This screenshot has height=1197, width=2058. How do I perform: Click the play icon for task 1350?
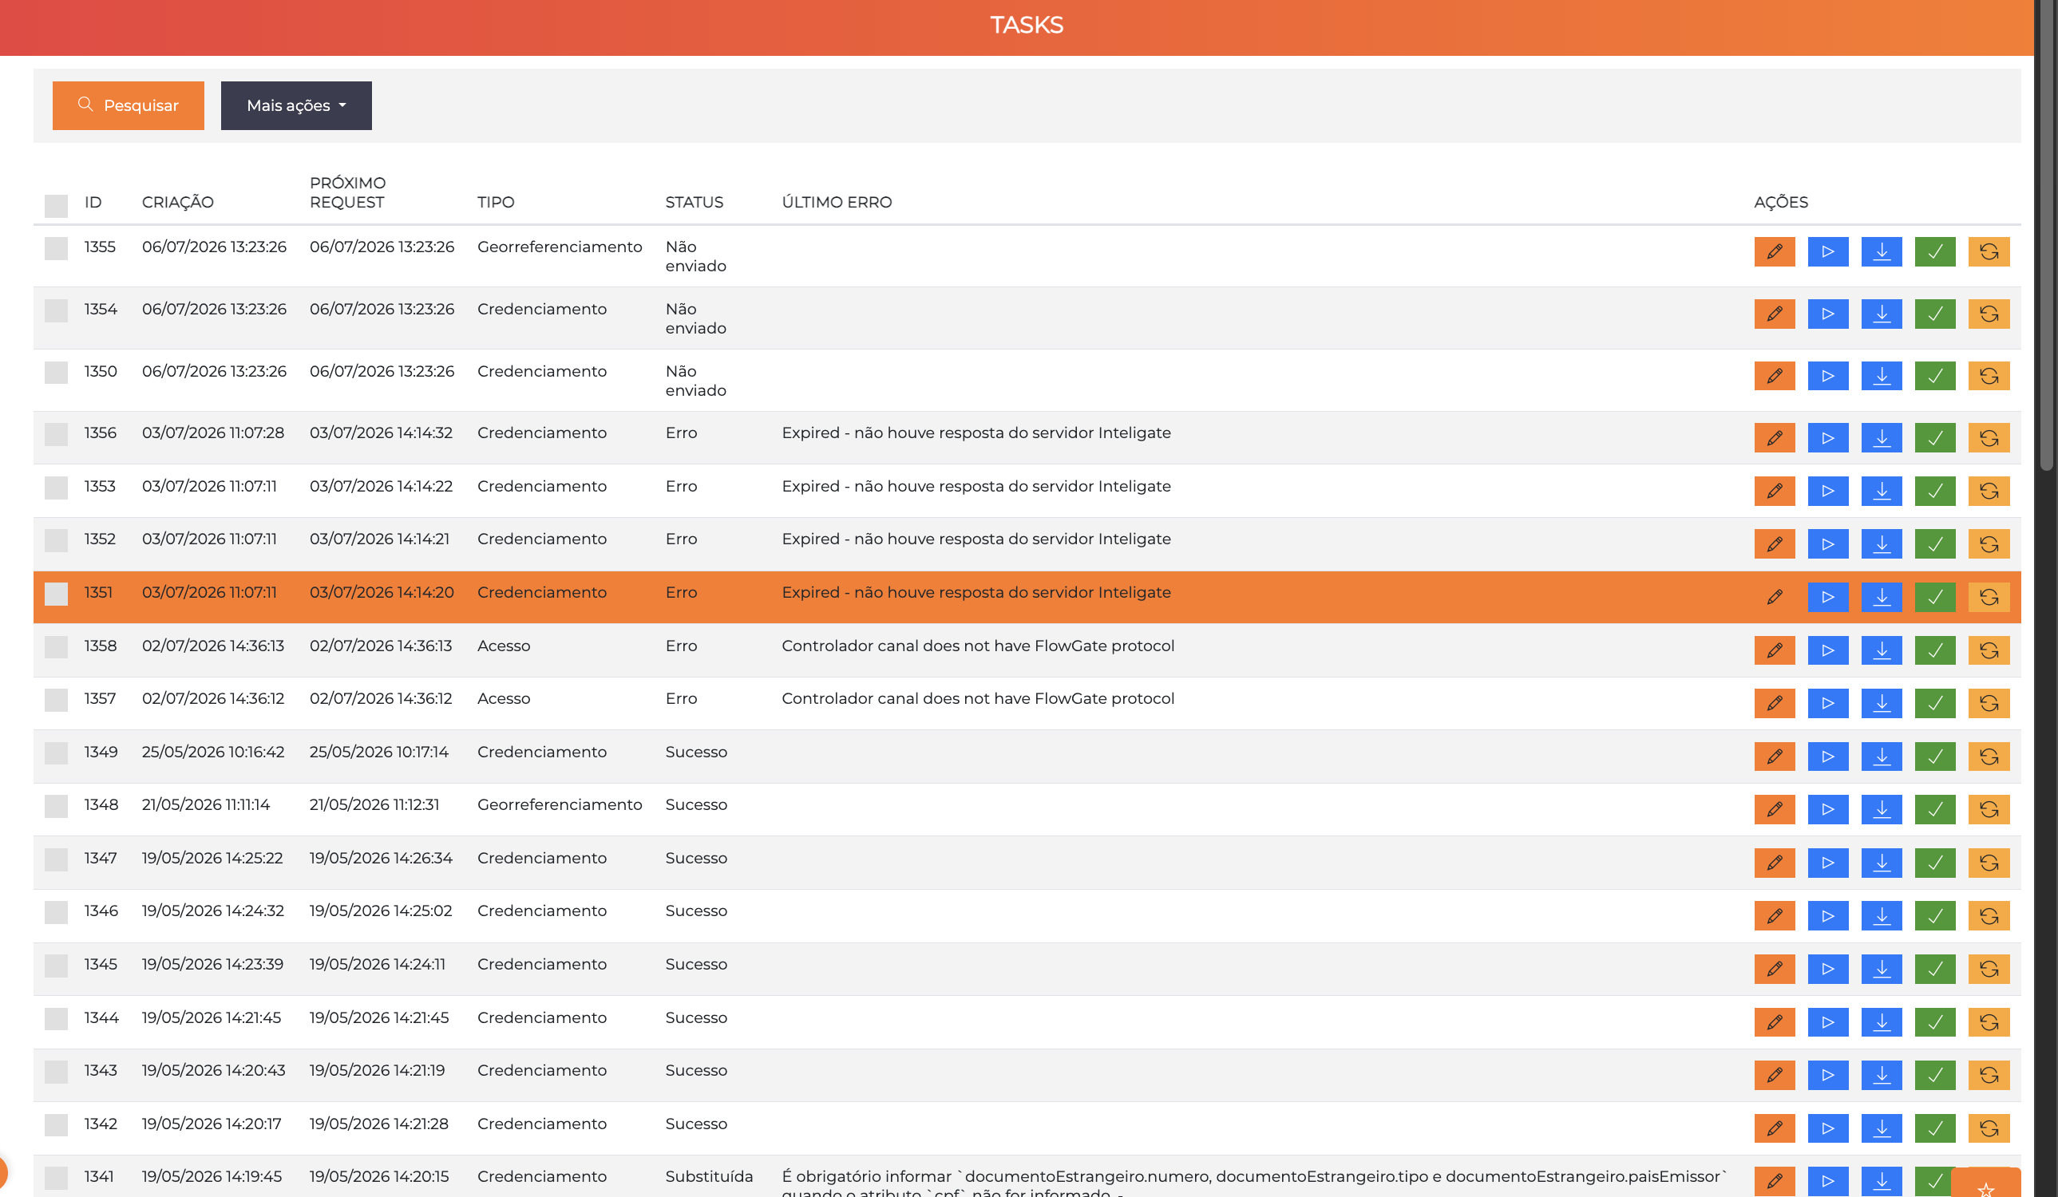[1828, 376]
